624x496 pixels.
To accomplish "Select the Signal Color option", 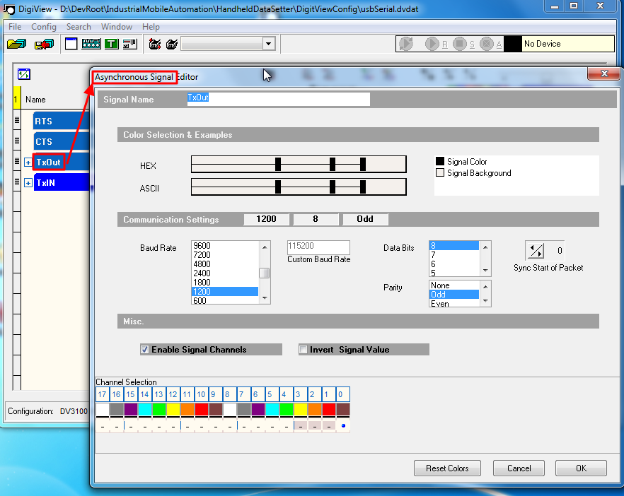I will [440, 161].
